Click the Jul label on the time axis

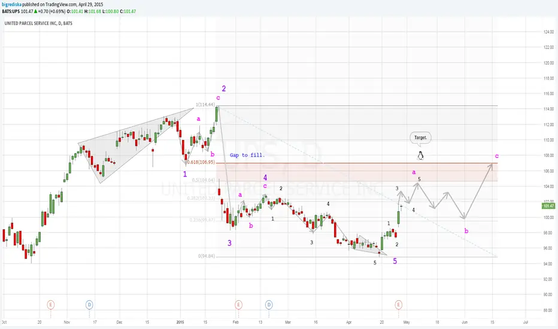coord(526,322)
